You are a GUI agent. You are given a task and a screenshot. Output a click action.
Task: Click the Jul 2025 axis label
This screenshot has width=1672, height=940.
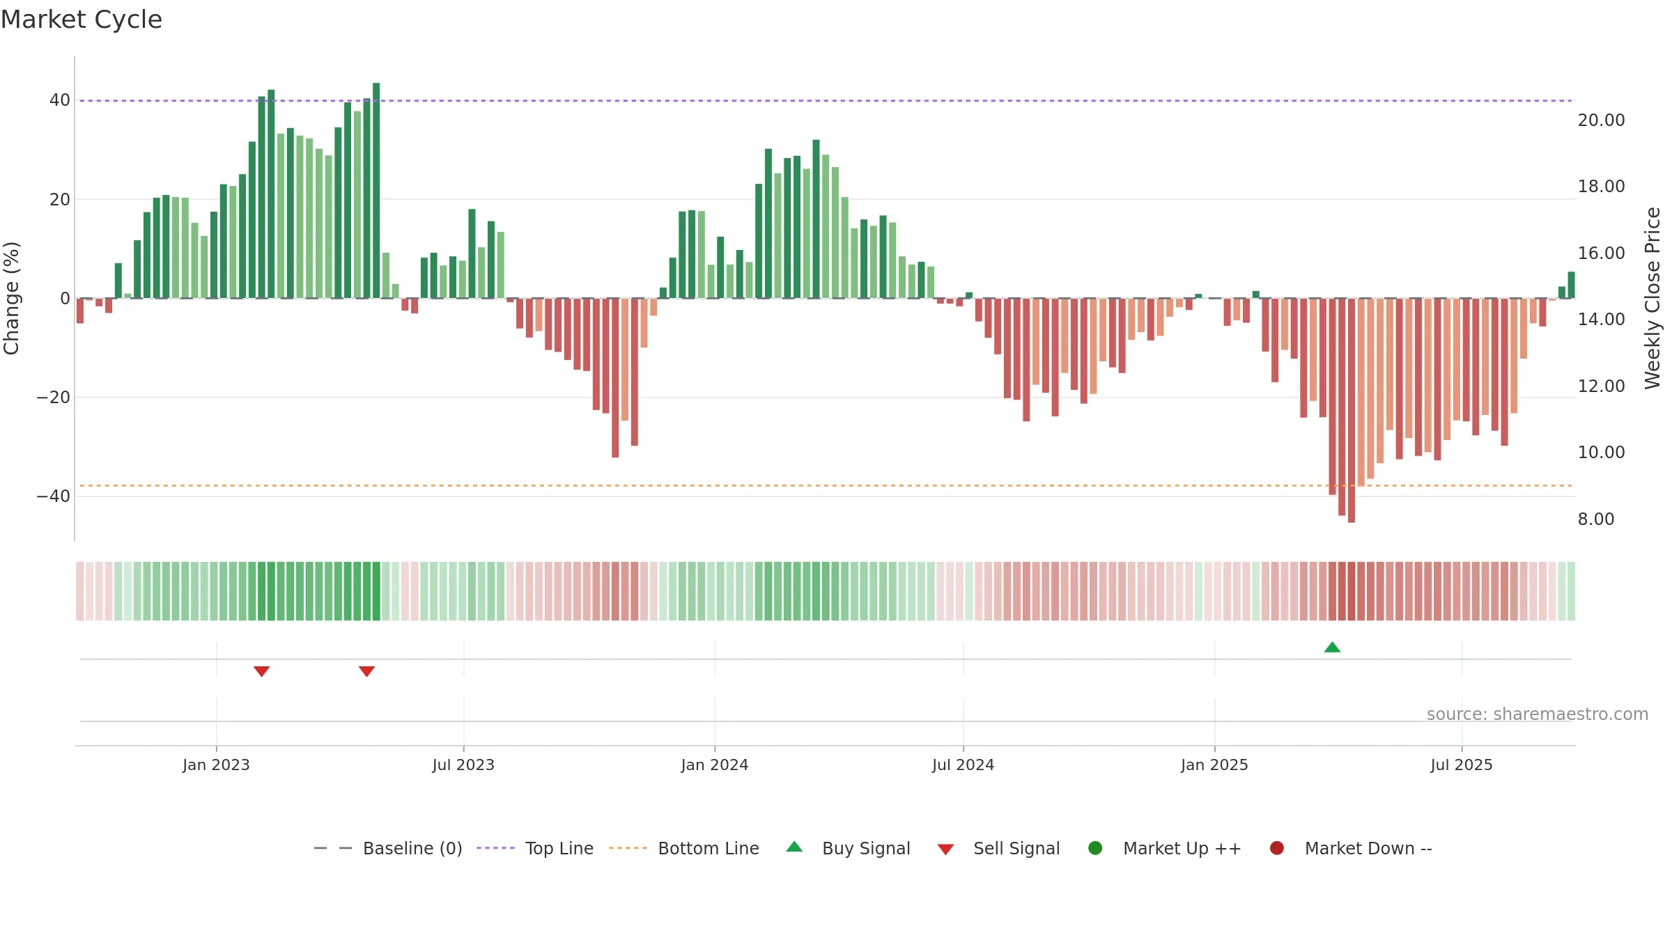1462,765
